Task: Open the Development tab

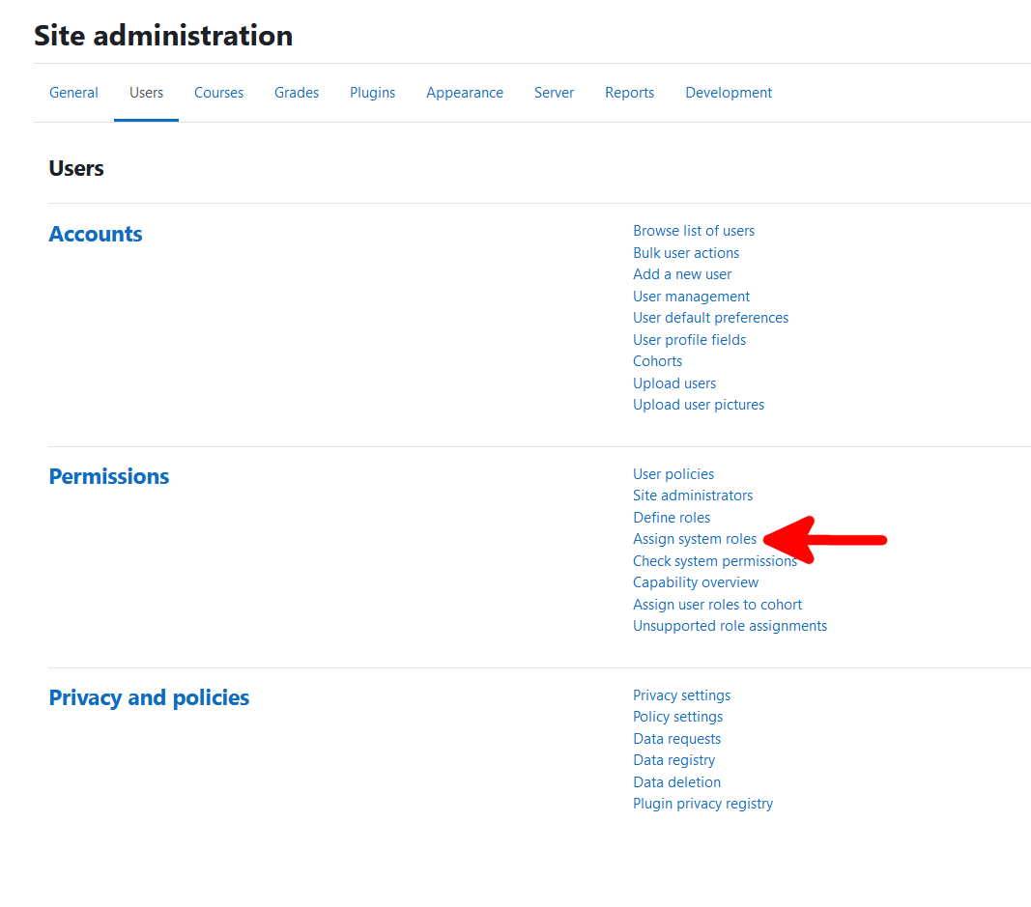Action: click(x=729, y=92)
